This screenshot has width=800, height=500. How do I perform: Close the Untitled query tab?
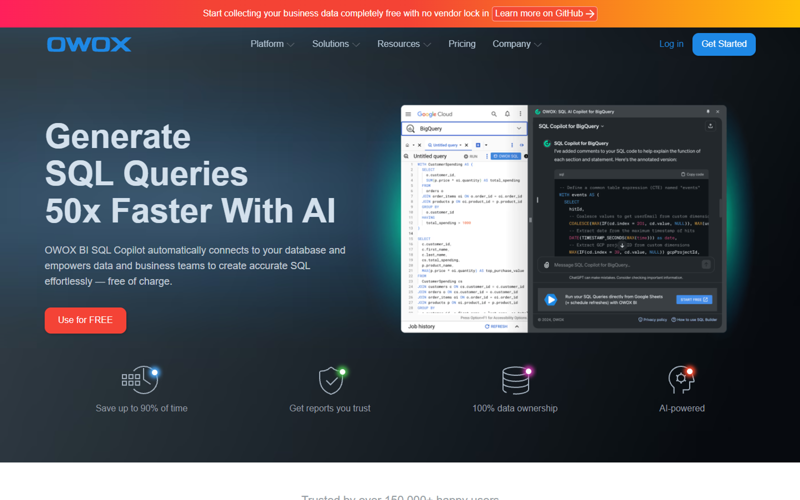click(x=466, y=145)
